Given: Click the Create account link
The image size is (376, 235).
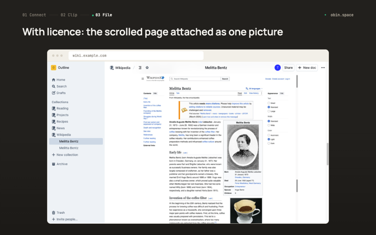Looking at the screenshot, I should [x=278, y=79].
